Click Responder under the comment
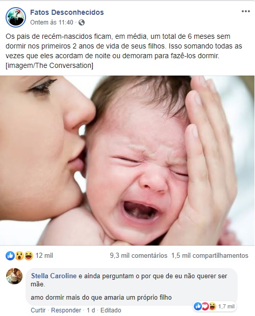Viewport: 255px width, 316px height. 66,310
